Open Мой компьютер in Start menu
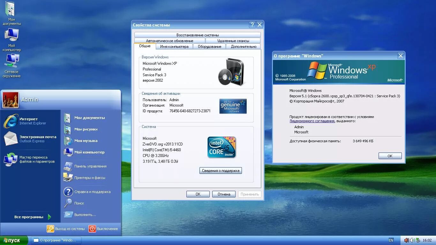The width and height of the screenshot is (436, 245). pos(90,152)
